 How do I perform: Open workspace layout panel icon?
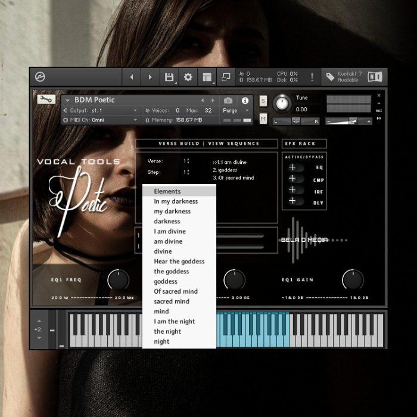(207, 77)
